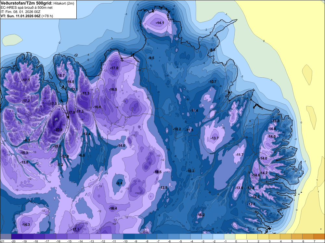The image size is (325, 243).
Task: Click the -13.1 temperature label
Action: pos(74,89)
